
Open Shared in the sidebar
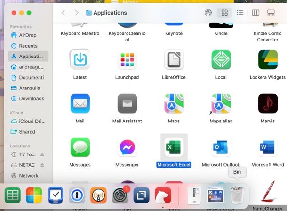point(28,132)
